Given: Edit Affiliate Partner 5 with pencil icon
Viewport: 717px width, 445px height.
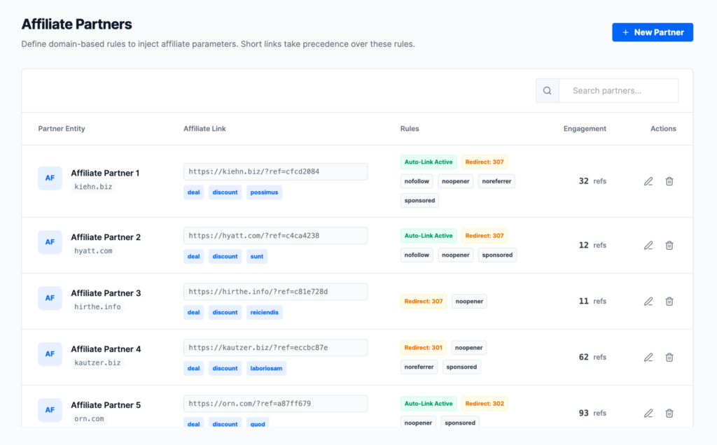Looking at the screenshot, I should [648, 414].
